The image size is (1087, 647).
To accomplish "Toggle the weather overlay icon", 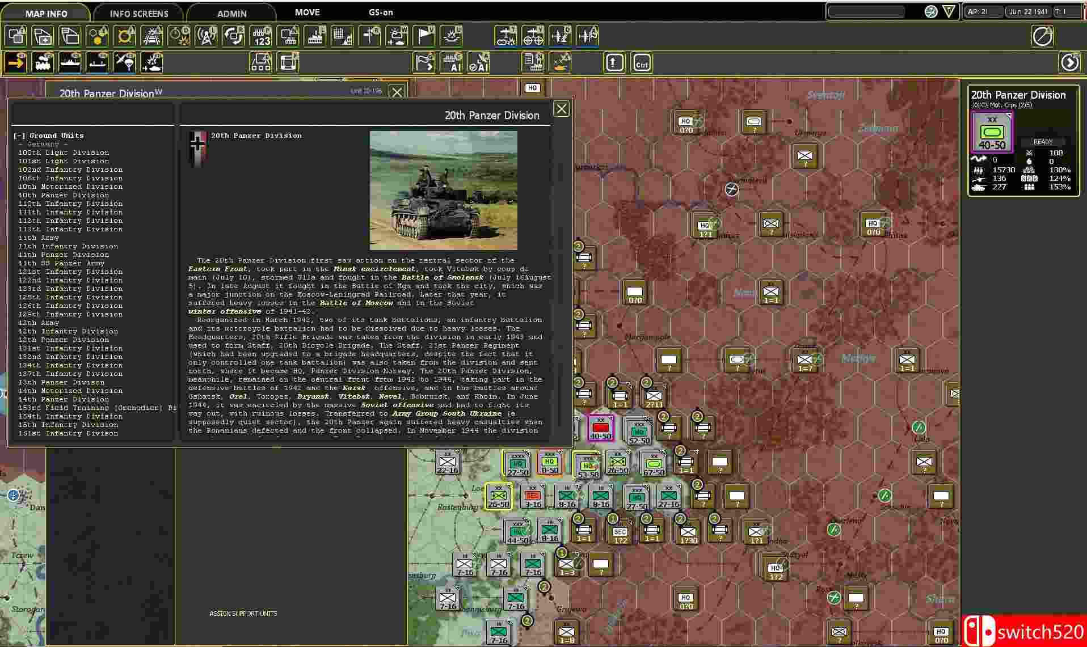I will [x=397, y=36].
